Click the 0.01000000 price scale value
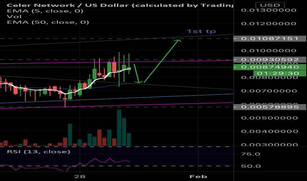Image resolution: width=307 pixels, height=181 pixels. 269,51
